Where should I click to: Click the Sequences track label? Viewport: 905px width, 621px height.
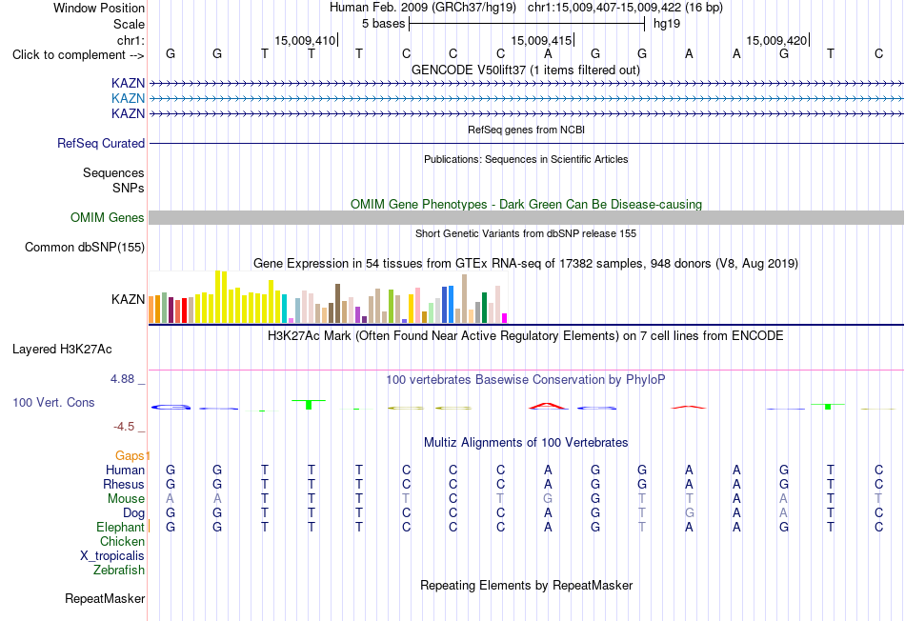tap(113, 172)
